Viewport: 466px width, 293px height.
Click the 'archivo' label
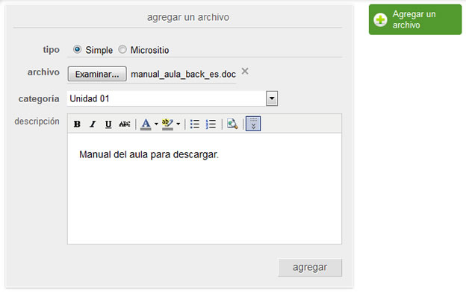click(43, 72)
